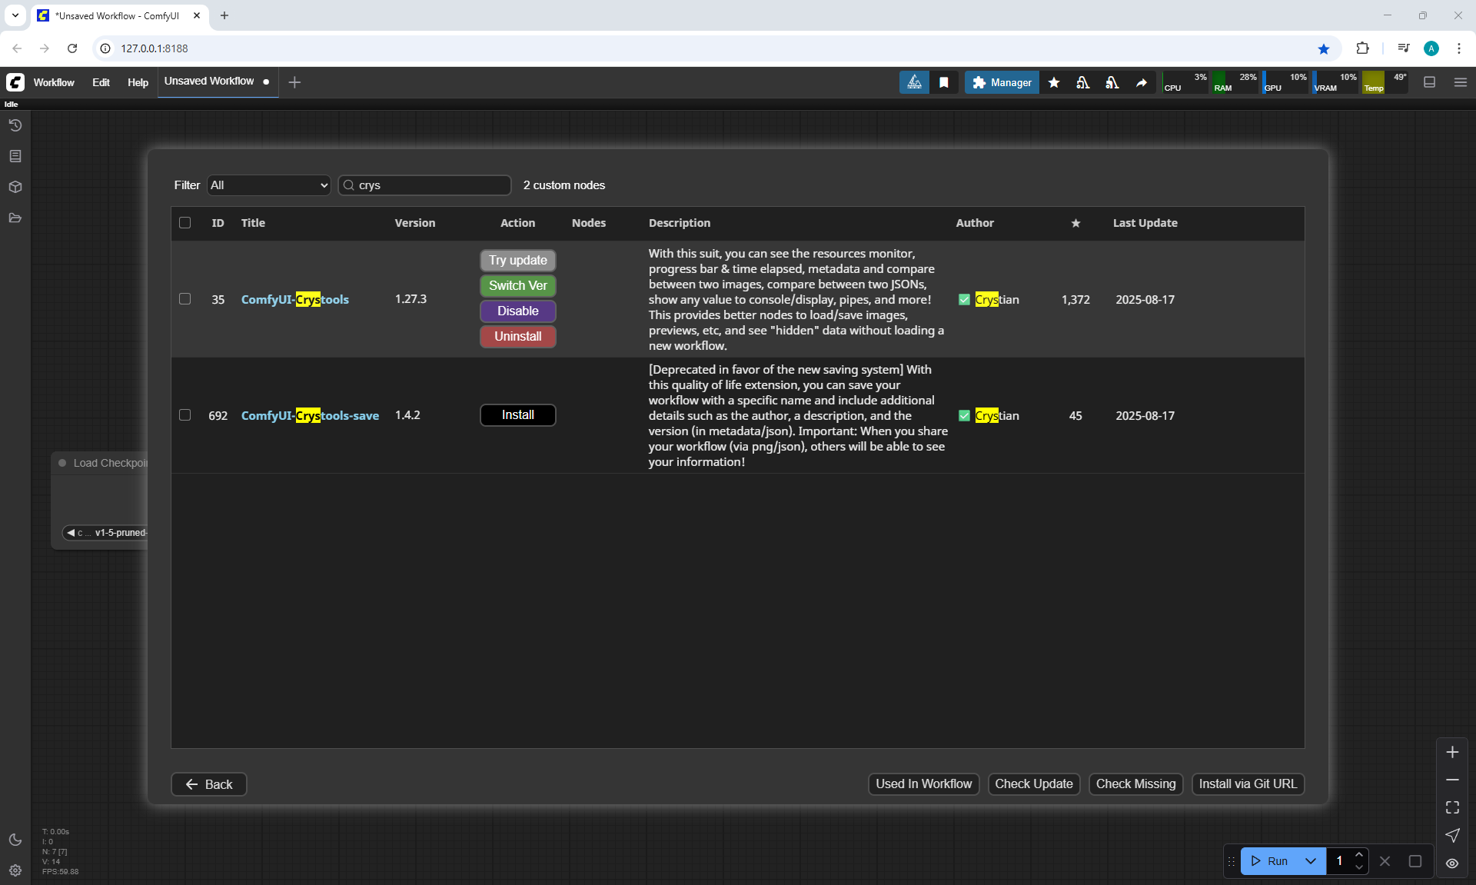Open the Filter All dropdown
Viewport: 1476px width, 885px height.
coord(269,185)
